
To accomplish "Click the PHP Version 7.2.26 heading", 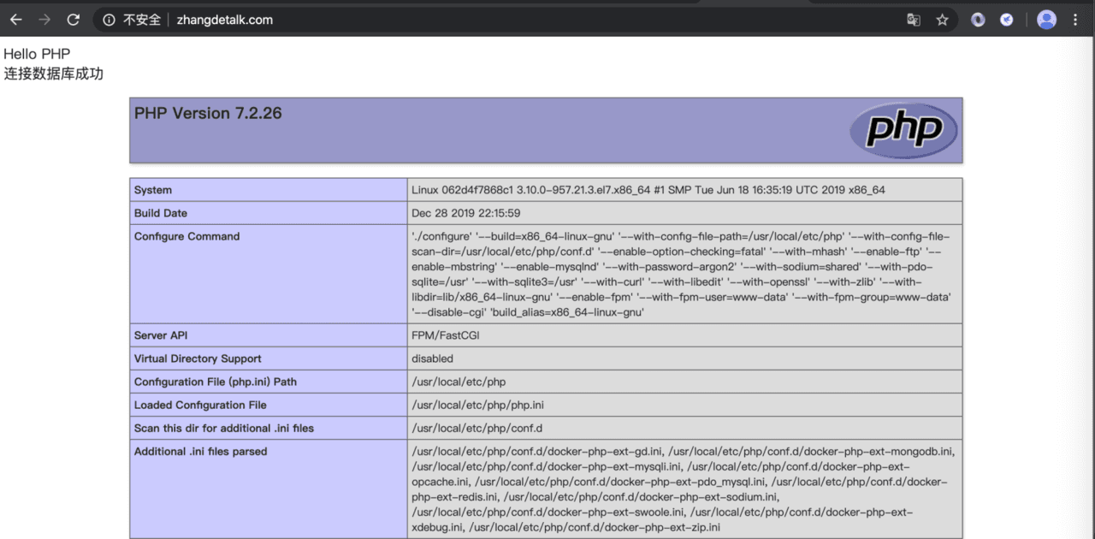I will pyautogui.click(x=208, y=113).
